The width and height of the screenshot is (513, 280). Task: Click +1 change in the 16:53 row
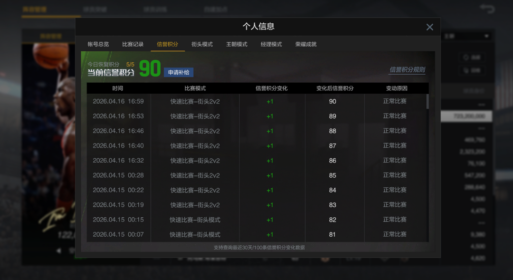[x=270, y=116]
